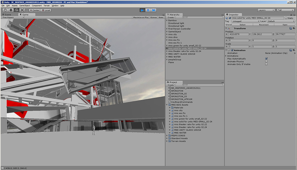
Task: Open the Terrain menu
Action: [x=47, y=6]
